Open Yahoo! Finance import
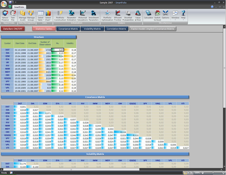 [x=5, y=15]
